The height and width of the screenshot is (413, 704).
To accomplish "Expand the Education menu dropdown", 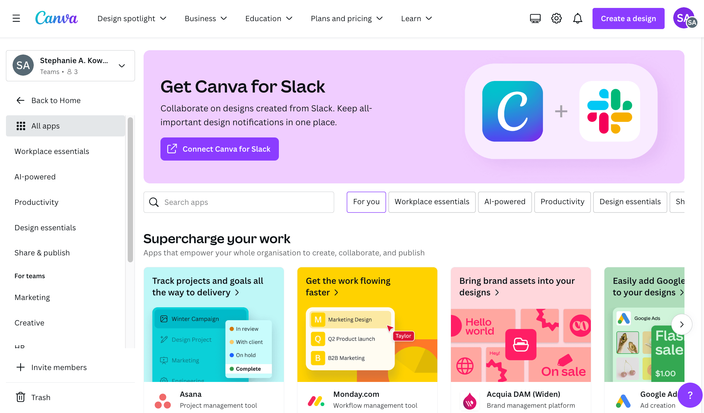I will click(269, 18).
